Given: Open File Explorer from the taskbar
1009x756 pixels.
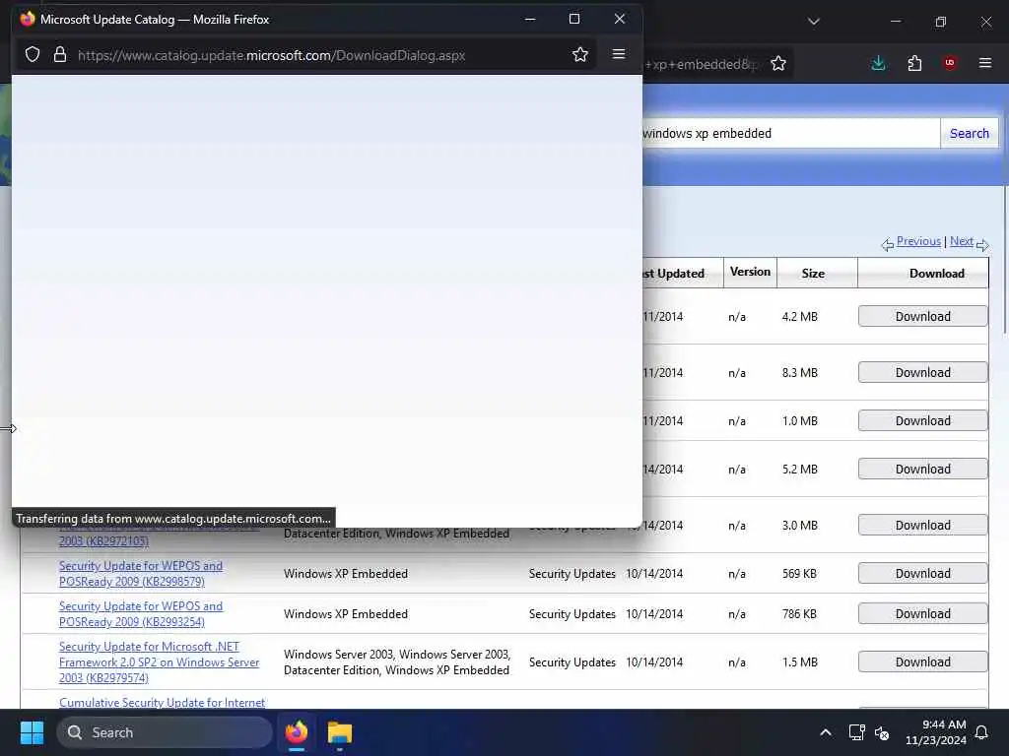Looking at the screenshot, I should point(340,732).
